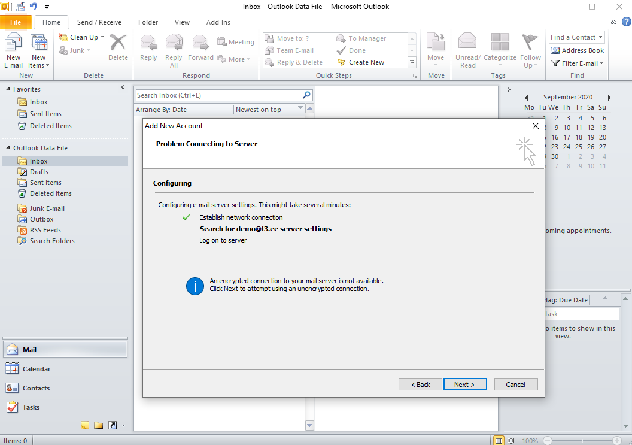Open the File tab

[x=16, y=22]
